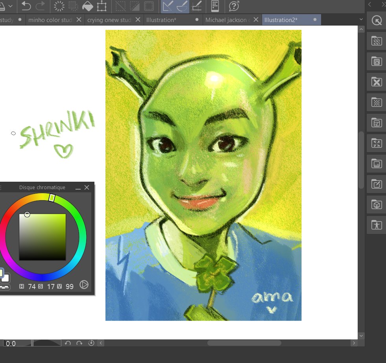Close the Michael jackson tab

coord(256,20)
